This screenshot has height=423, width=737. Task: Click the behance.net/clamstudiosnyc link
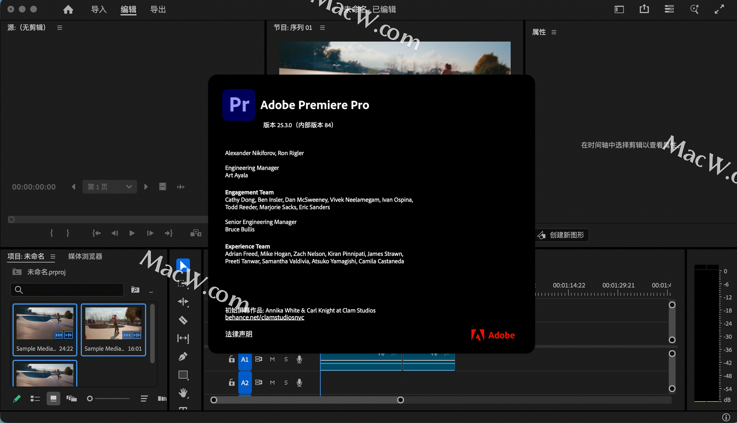coord(264,317)
